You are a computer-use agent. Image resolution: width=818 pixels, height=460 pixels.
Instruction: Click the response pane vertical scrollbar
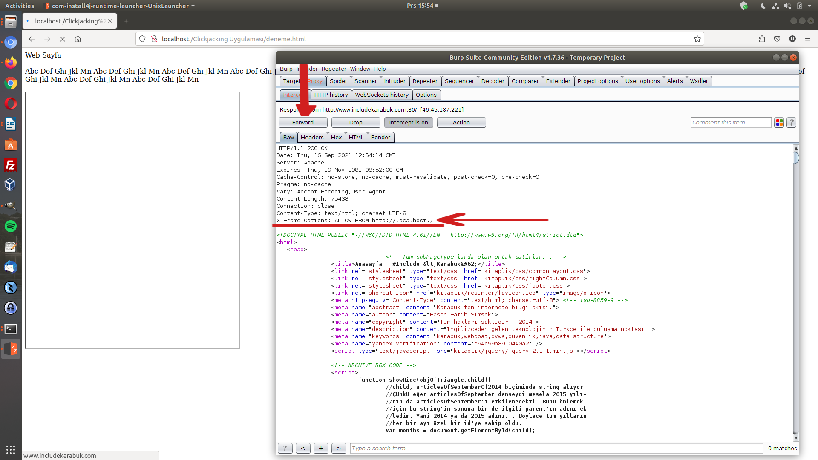pos(796,293)
